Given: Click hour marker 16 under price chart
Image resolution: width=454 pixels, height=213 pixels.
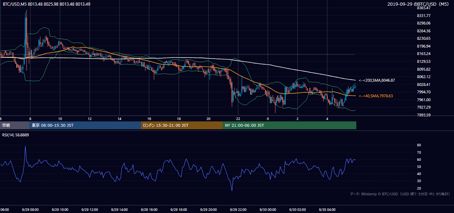Looking at the screenshot, I should tap(149, 119).
